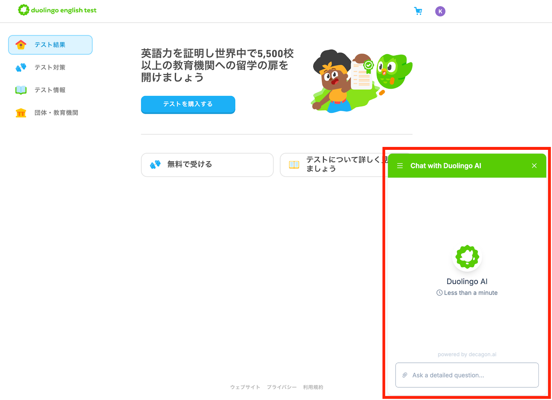Click the 無料で受ける card
This screenshot has height=400, width=552.
[x=207, y=165]
